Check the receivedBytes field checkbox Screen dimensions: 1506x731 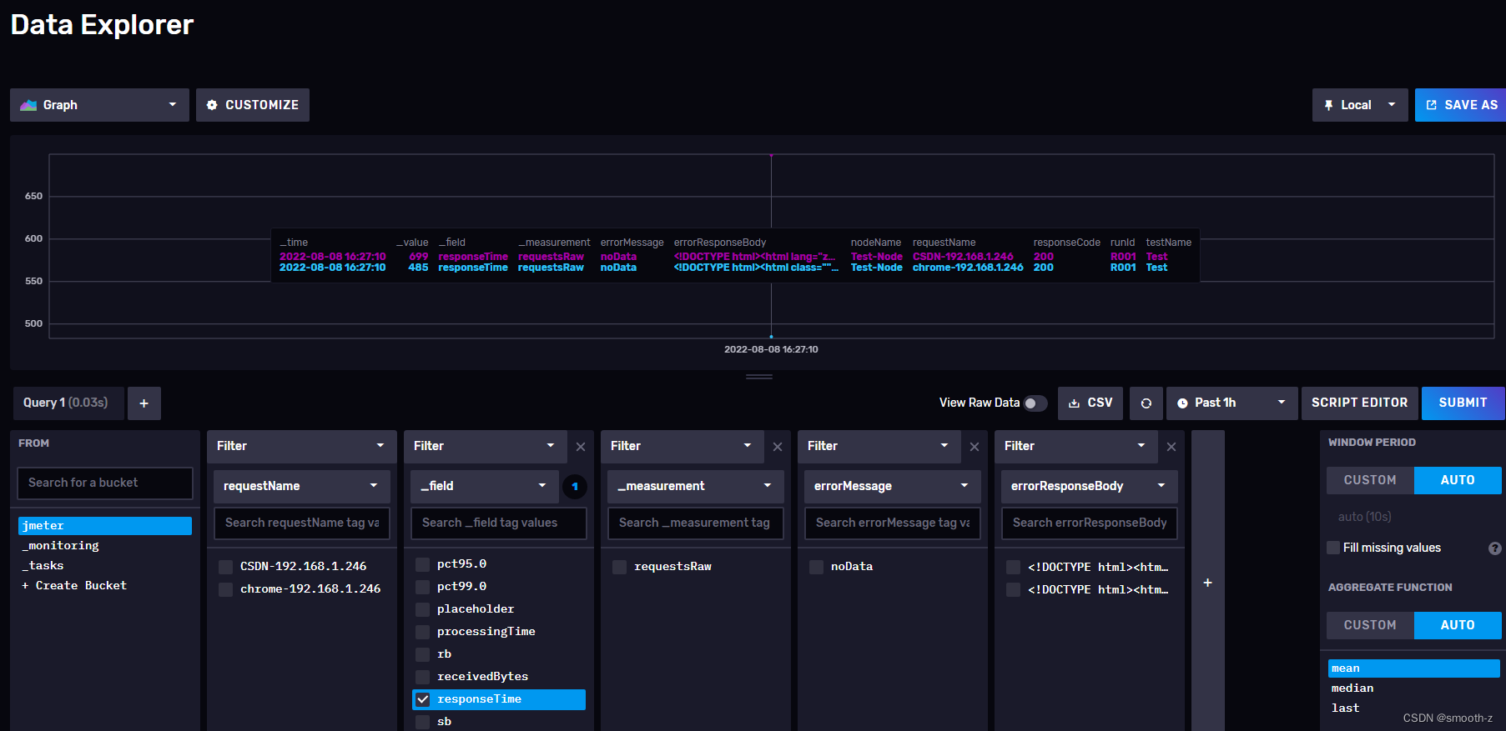tap(422, 677)
